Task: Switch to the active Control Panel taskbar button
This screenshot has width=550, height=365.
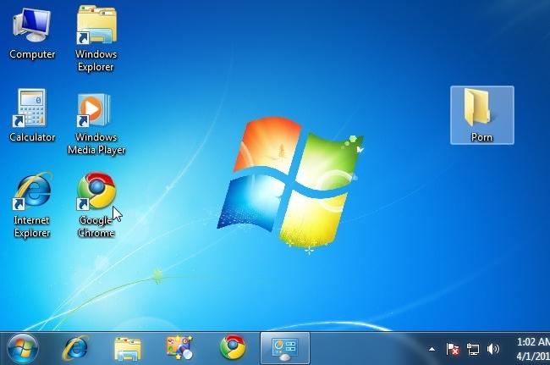Action: [x=285, y=349]
